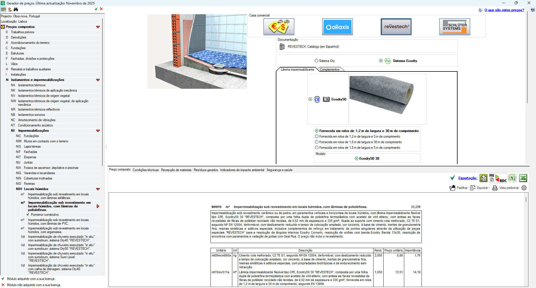Export to FIEBDC format
Viewport: 536px width, 288px height.
click(498, 178)
